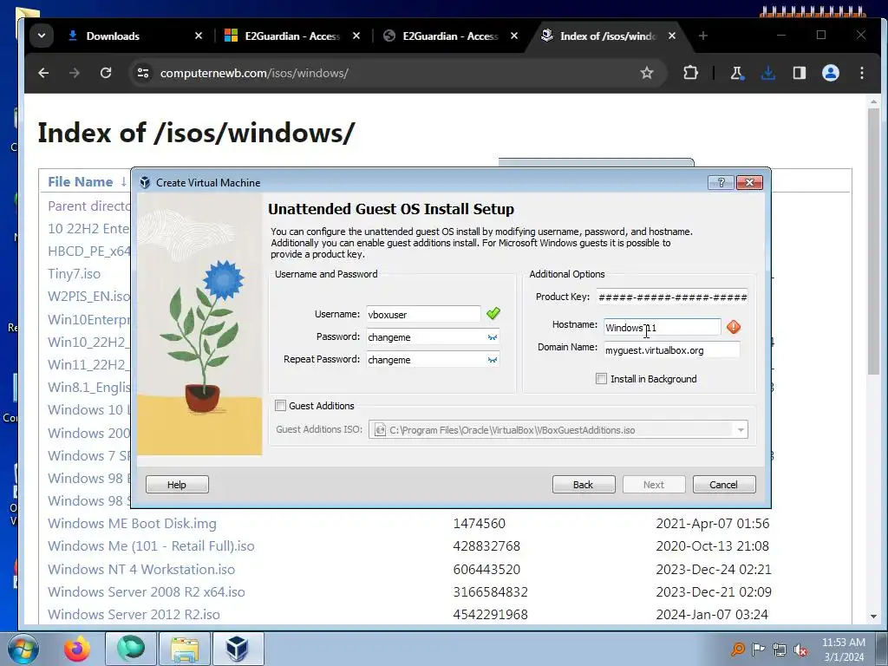Screen dimensions: 888x666
Task: Open the tab search dropdown arrow
Action: (42, 36)
